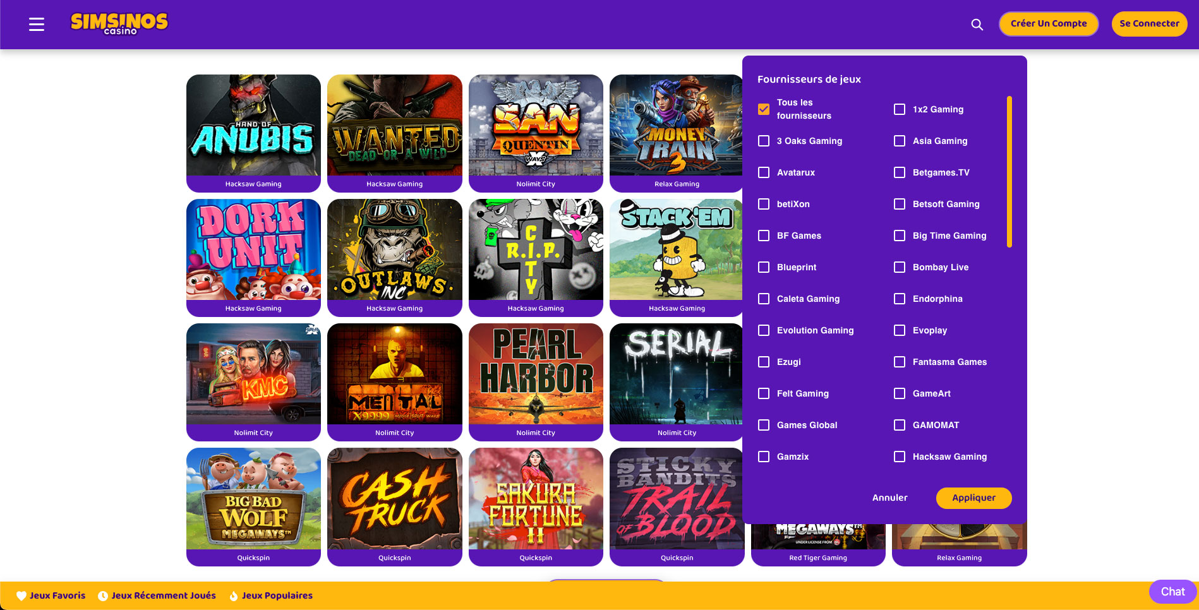Open Stack'Em game thumbnail
This screenshot has width=1199, height=610.
coord(676,249)
